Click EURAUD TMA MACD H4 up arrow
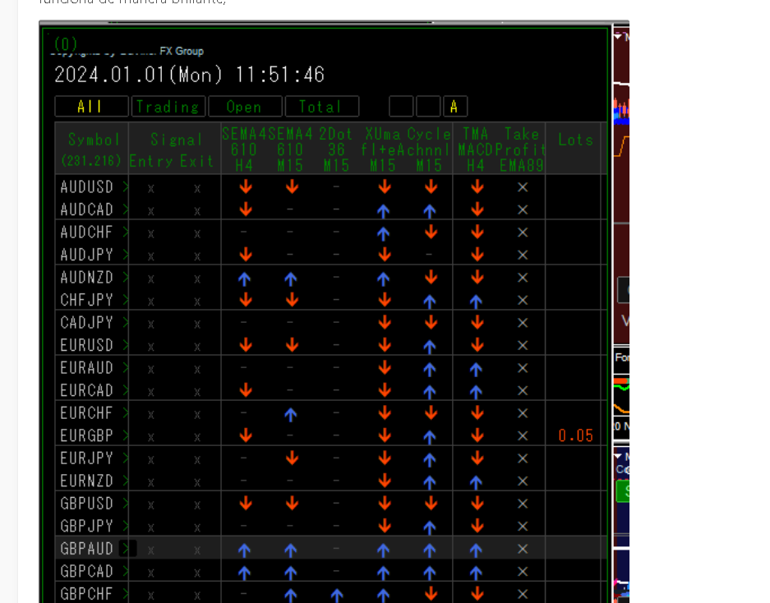Image resolution: width=770 pixels, height=603 pixels. pyautogui.click(x=476, y=368)
